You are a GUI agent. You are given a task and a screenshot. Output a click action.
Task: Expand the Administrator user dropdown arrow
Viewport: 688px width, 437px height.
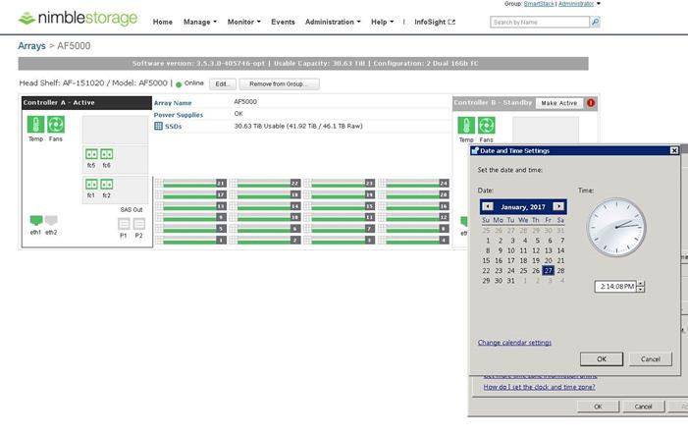tap(599, 4)
